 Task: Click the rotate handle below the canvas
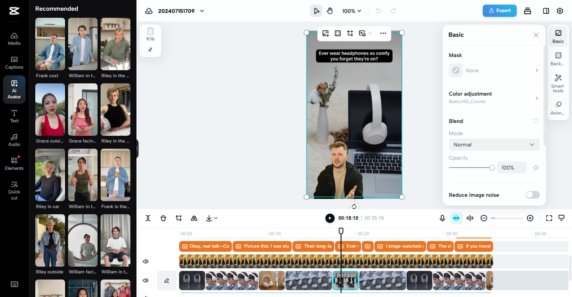pyautogui.click(x=354, y=206)
